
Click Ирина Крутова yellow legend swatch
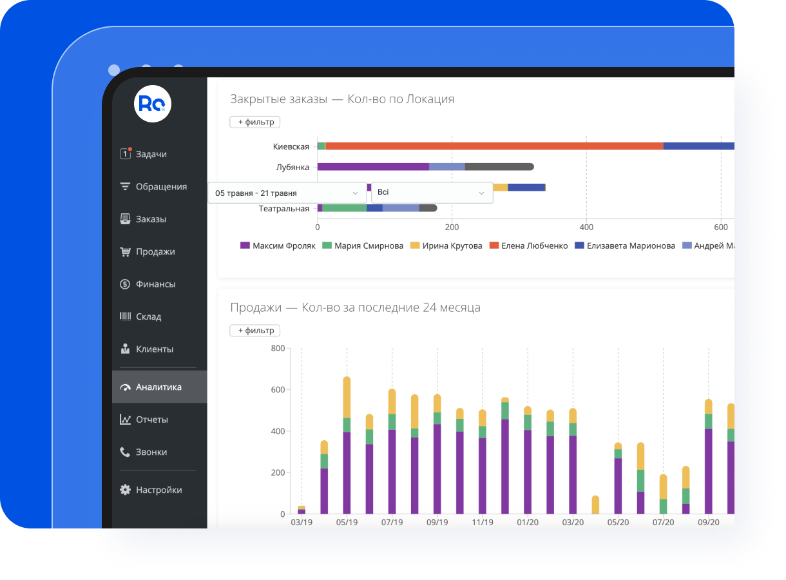click(415, 246)
